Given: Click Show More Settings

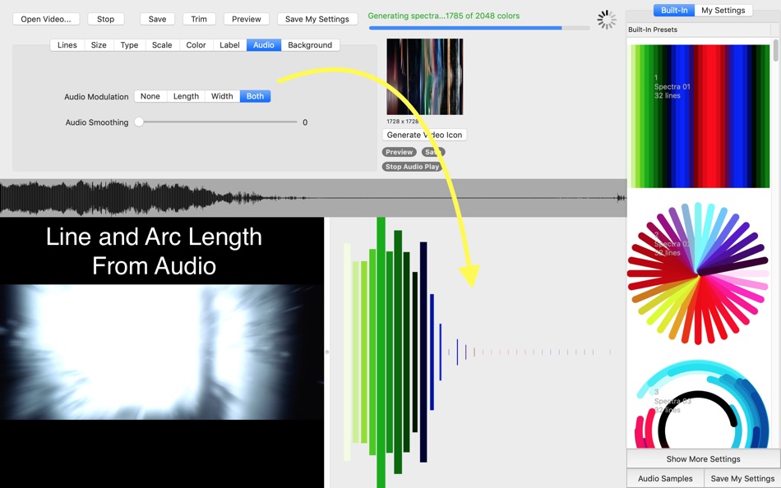Looking at the screenshot, I should point(703,458).
